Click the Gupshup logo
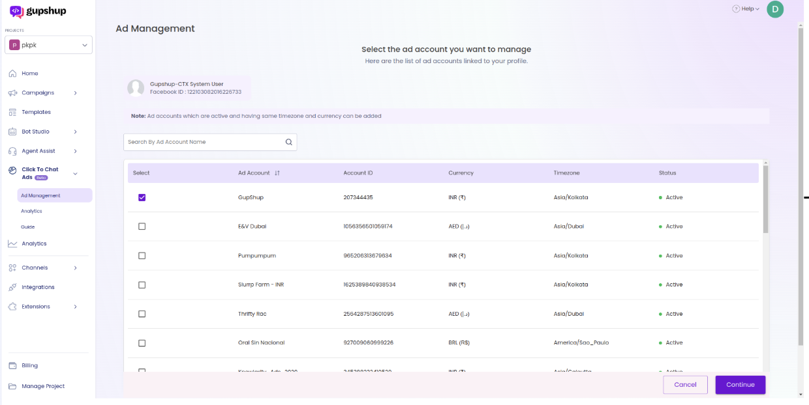Image resolution: width=809 pixels, height=405 pixels. click(38, 12)
